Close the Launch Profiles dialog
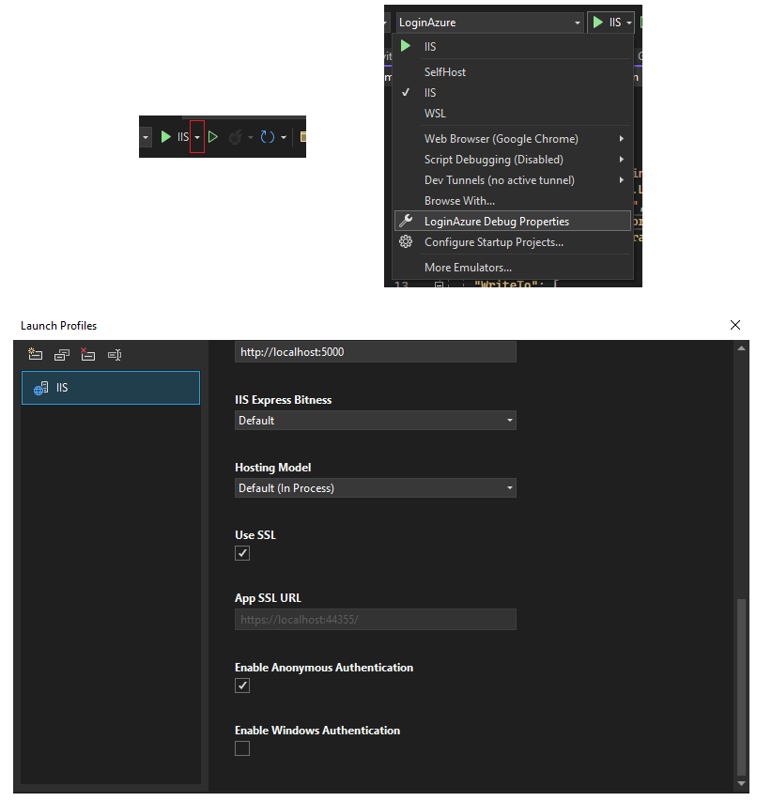The height and width of the screenshot is (801, 772). pyautogui.click(x=735, y=326)
